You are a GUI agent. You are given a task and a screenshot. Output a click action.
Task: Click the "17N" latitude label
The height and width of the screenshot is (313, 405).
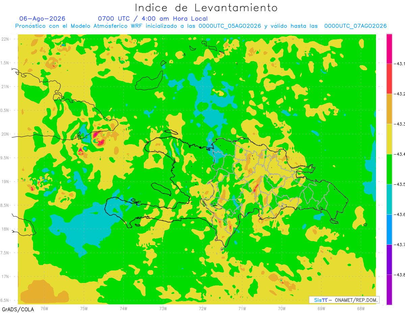coord(5,277)
